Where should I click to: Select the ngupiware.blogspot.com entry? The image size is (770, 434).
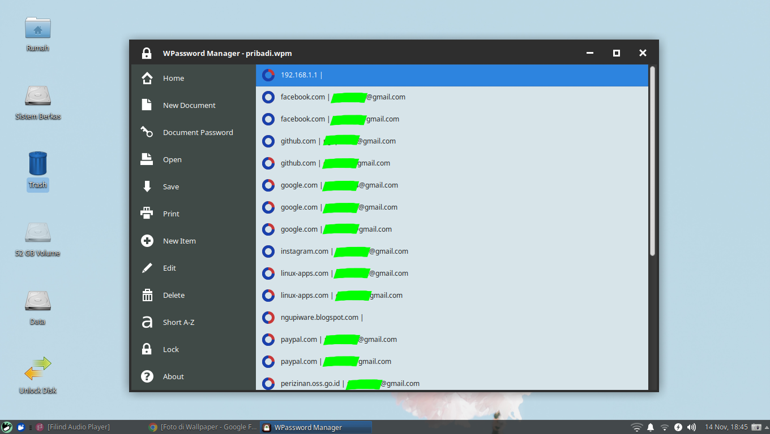tap(452, 318)
